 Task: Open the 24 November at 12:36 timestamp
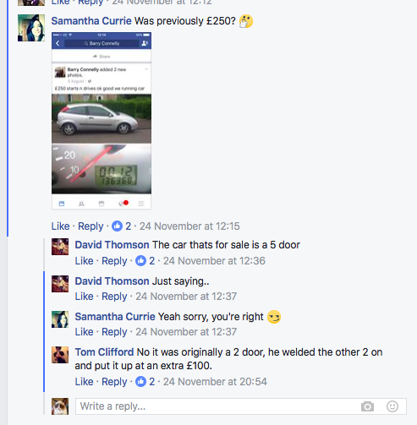tap(214, 261)
